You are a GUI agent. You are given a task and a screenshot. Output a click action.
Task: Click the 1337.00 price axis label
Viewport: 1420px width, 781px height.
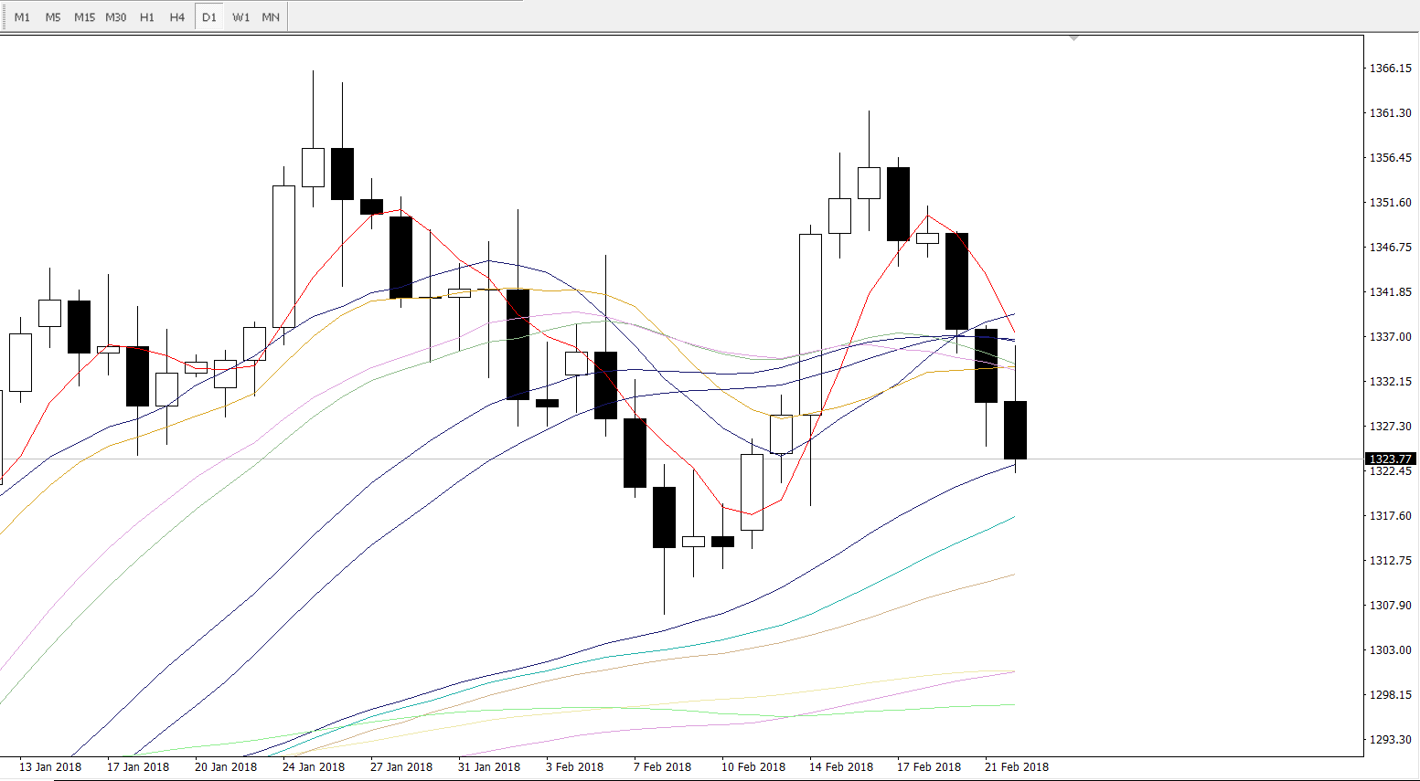tap(1390, 337)
